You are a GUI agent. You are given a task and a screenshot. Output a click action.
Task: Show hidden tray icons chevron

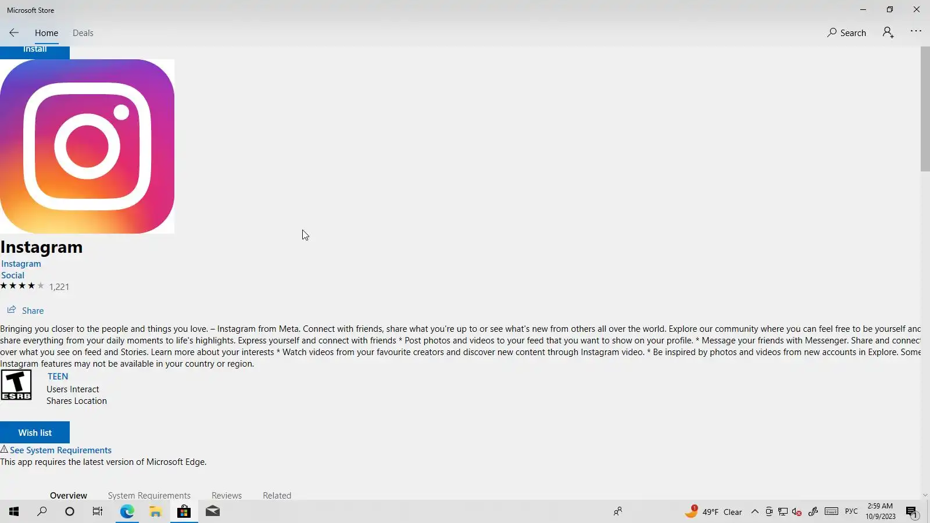(x=755, y=511)
